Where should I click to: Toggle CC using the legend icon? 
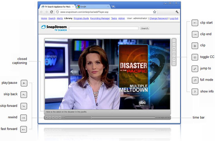(195, 57)
